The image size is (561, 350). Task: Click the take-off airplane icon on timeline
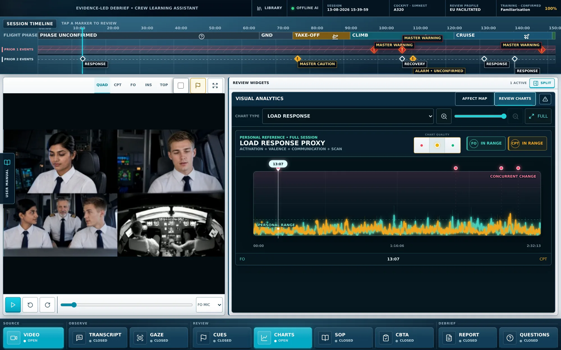pyautogui.click(x=335, y=36)
